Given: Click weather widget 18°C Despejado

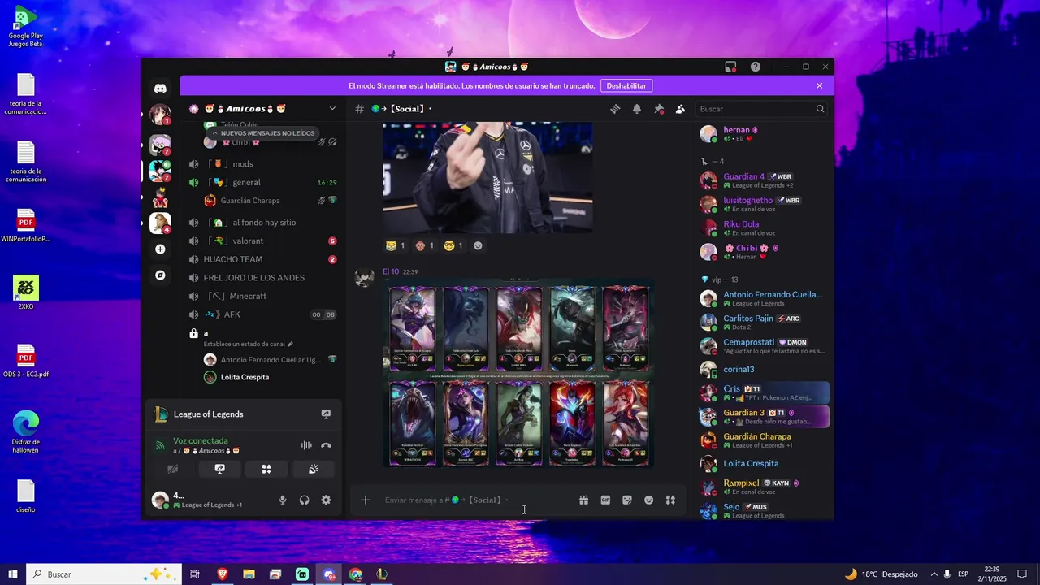Looking at the screenshot, I should coord(882,574).
